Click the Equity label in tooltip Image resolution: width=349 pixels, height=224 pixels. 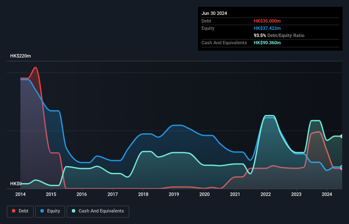pyautogui.click(x=208, y=28)
